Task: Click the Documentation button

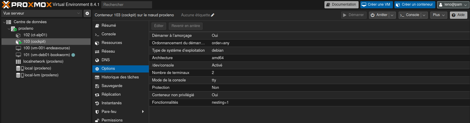Action: tap(341, 5)
